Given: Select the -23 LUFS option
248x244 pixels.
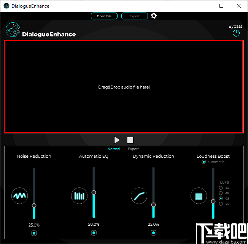Looking at the screenshot, I should pos(221,198).
